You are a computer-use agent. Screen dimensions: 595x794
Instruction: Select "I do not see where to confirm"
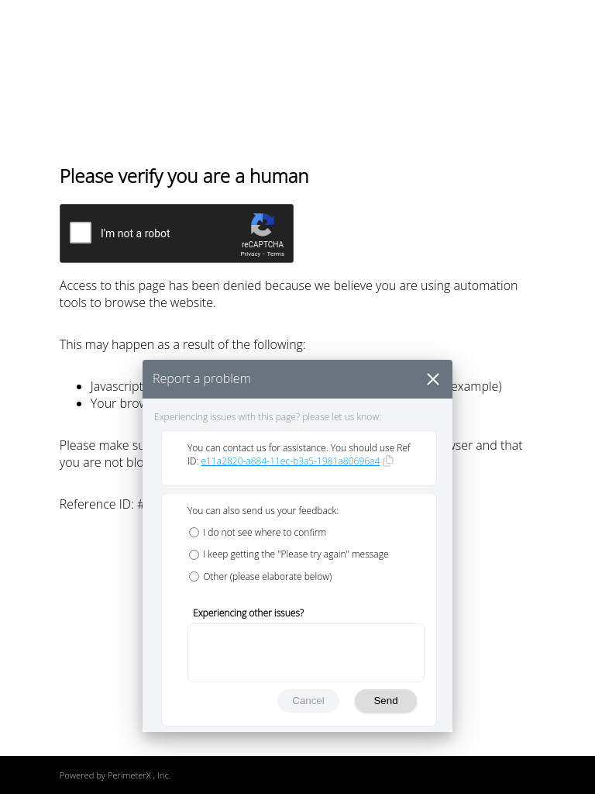pos(194,532)
